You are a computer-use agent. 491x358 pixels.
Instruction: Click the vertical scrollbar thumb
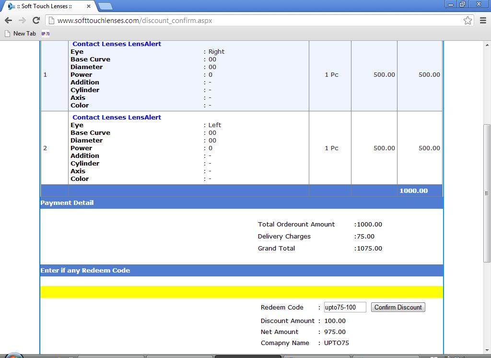point(487,192)
